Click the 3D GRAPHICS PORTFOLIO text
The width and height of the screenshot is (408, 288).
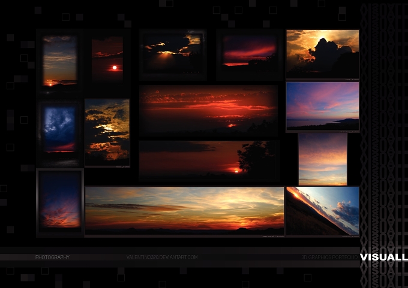point(329,257)
